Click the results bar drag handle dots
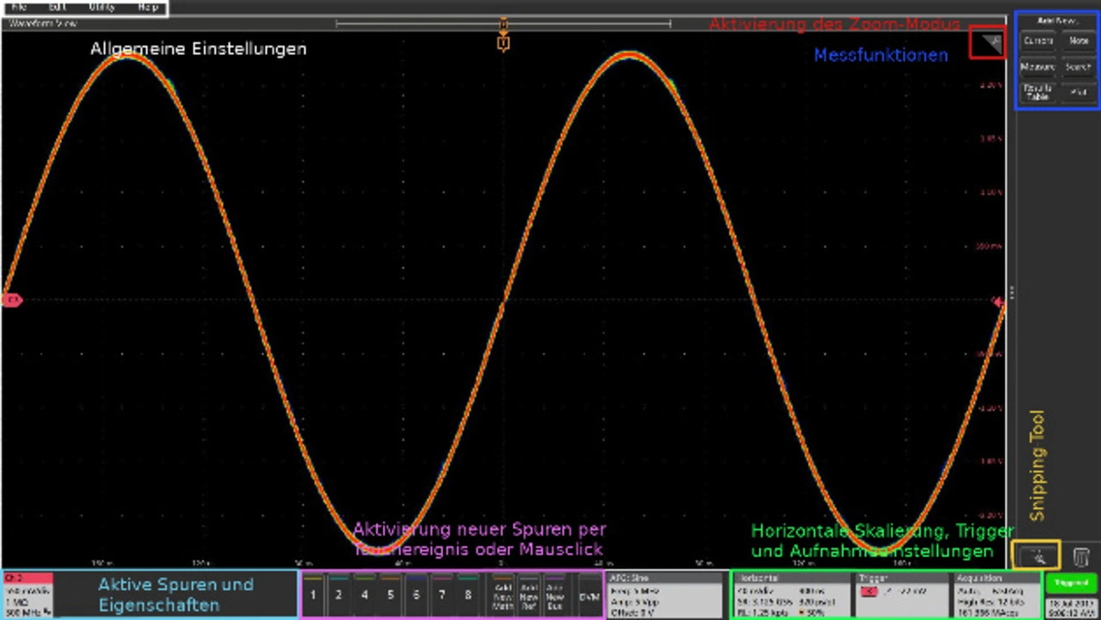 [x=1012, y=292]
